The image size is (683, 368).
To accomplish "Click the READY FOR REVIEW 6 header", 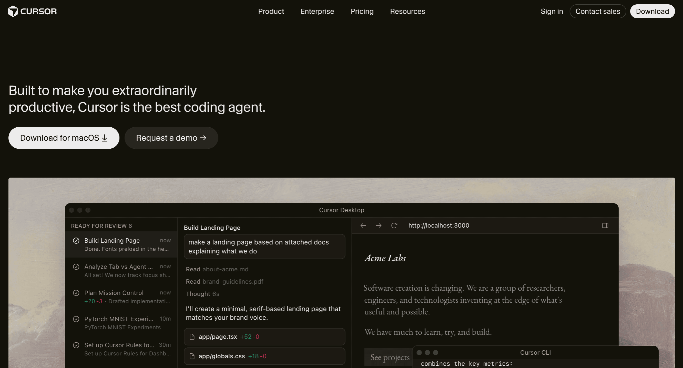I will click(x=101, y=226).
